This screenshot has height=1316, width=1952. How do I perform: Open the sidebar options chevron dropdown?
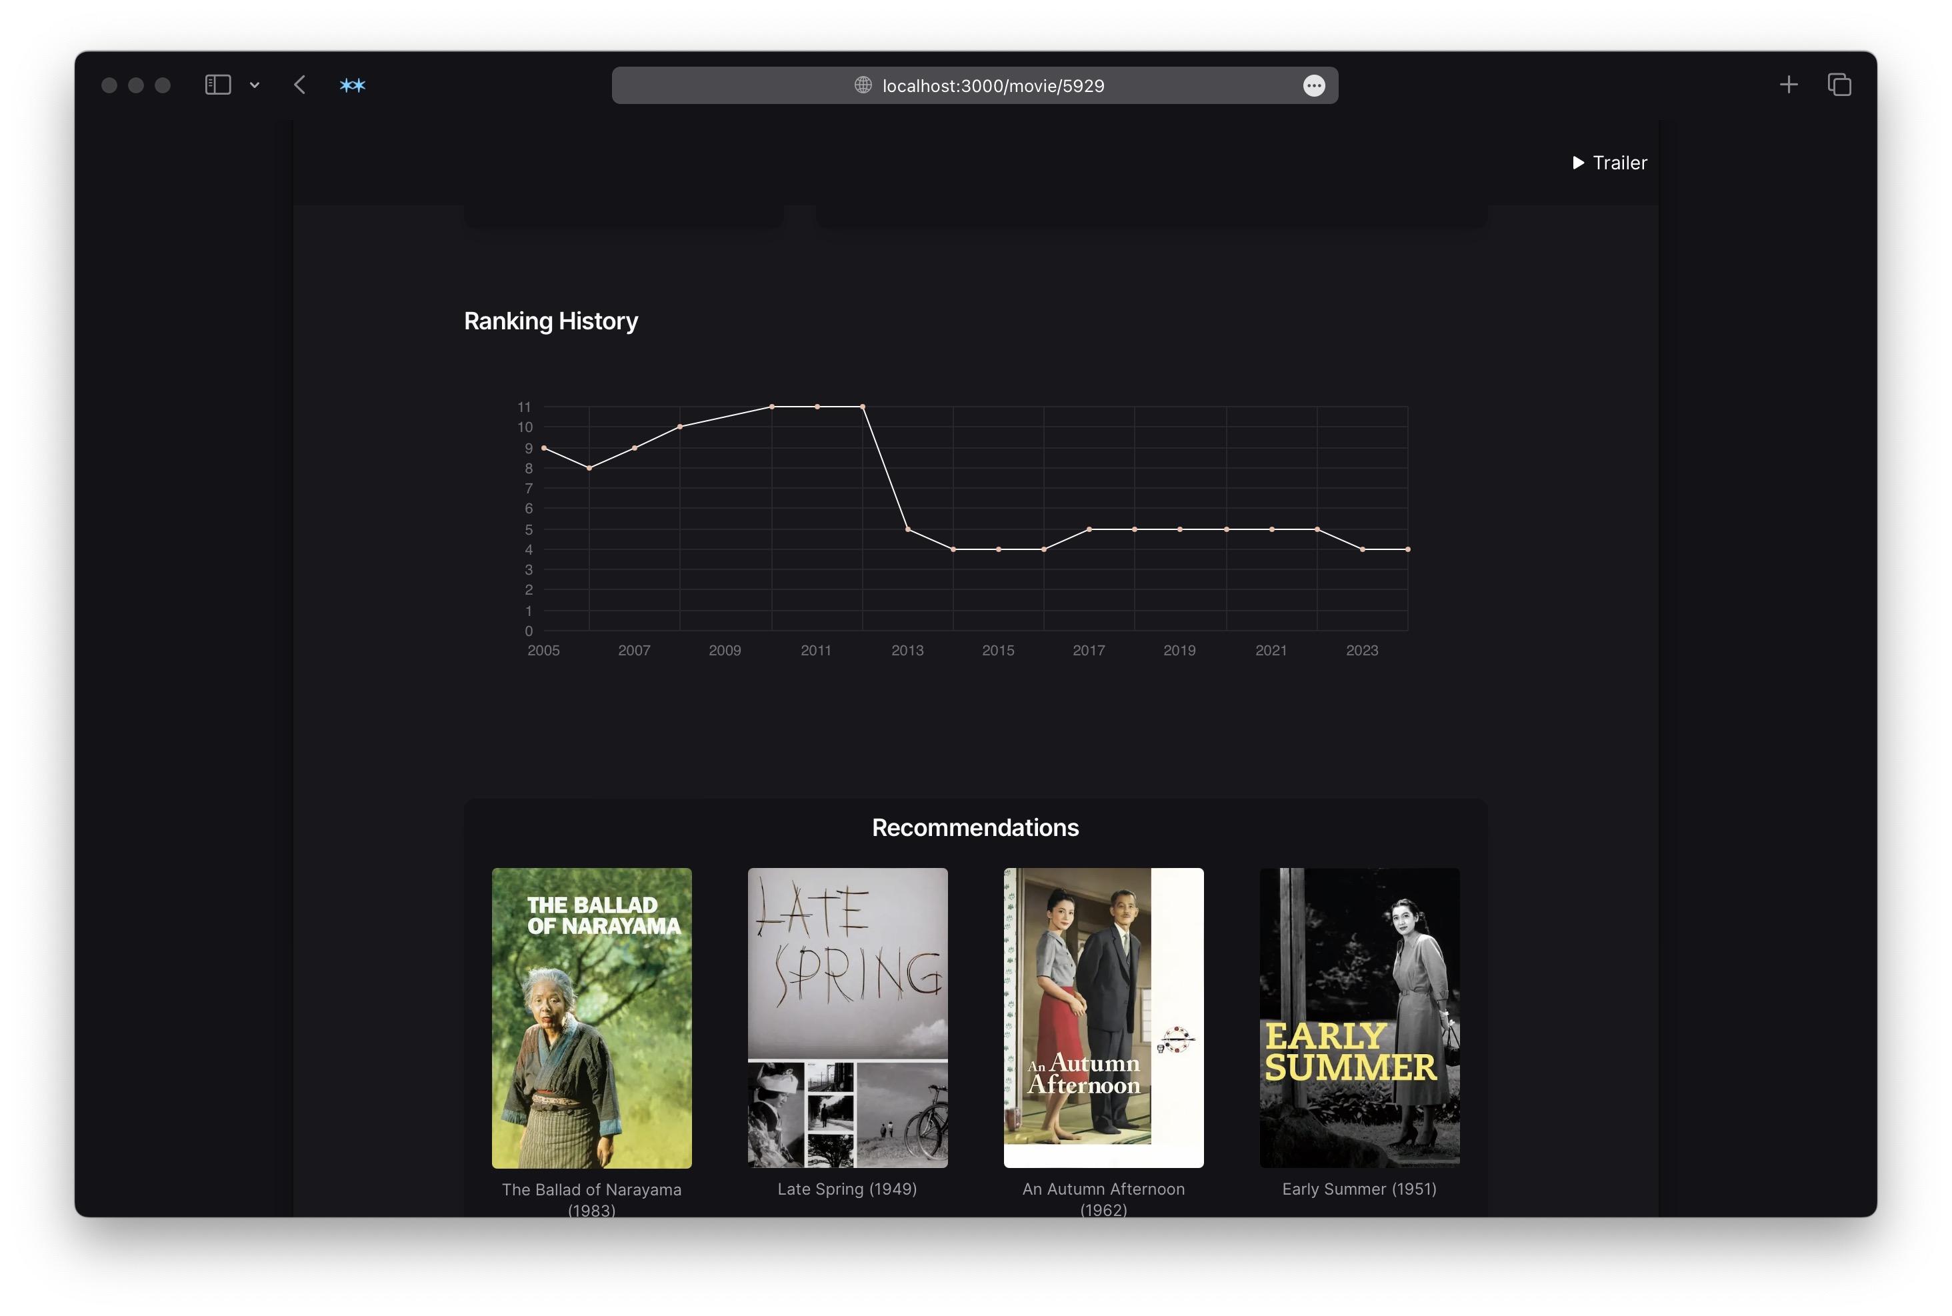254,85
